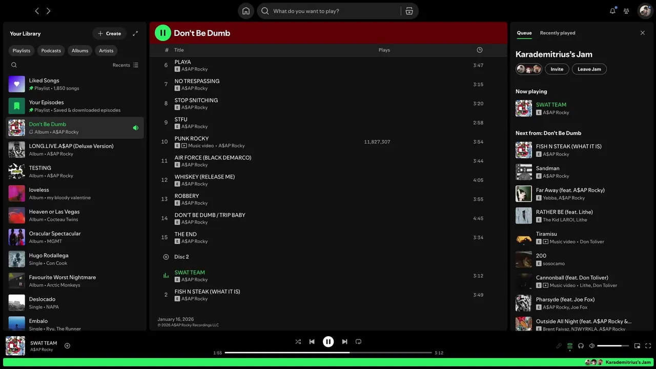Toggle shuffle in player bar
The height and width of the screenshot is (369, 656).
[x=298, y=342]
